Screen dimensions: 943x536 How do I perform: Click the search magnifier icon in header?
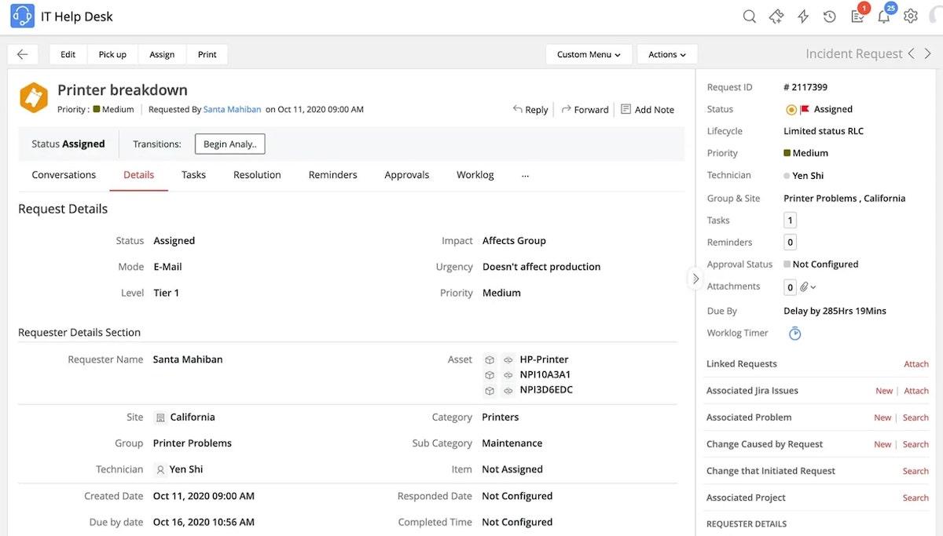(750, 16)
